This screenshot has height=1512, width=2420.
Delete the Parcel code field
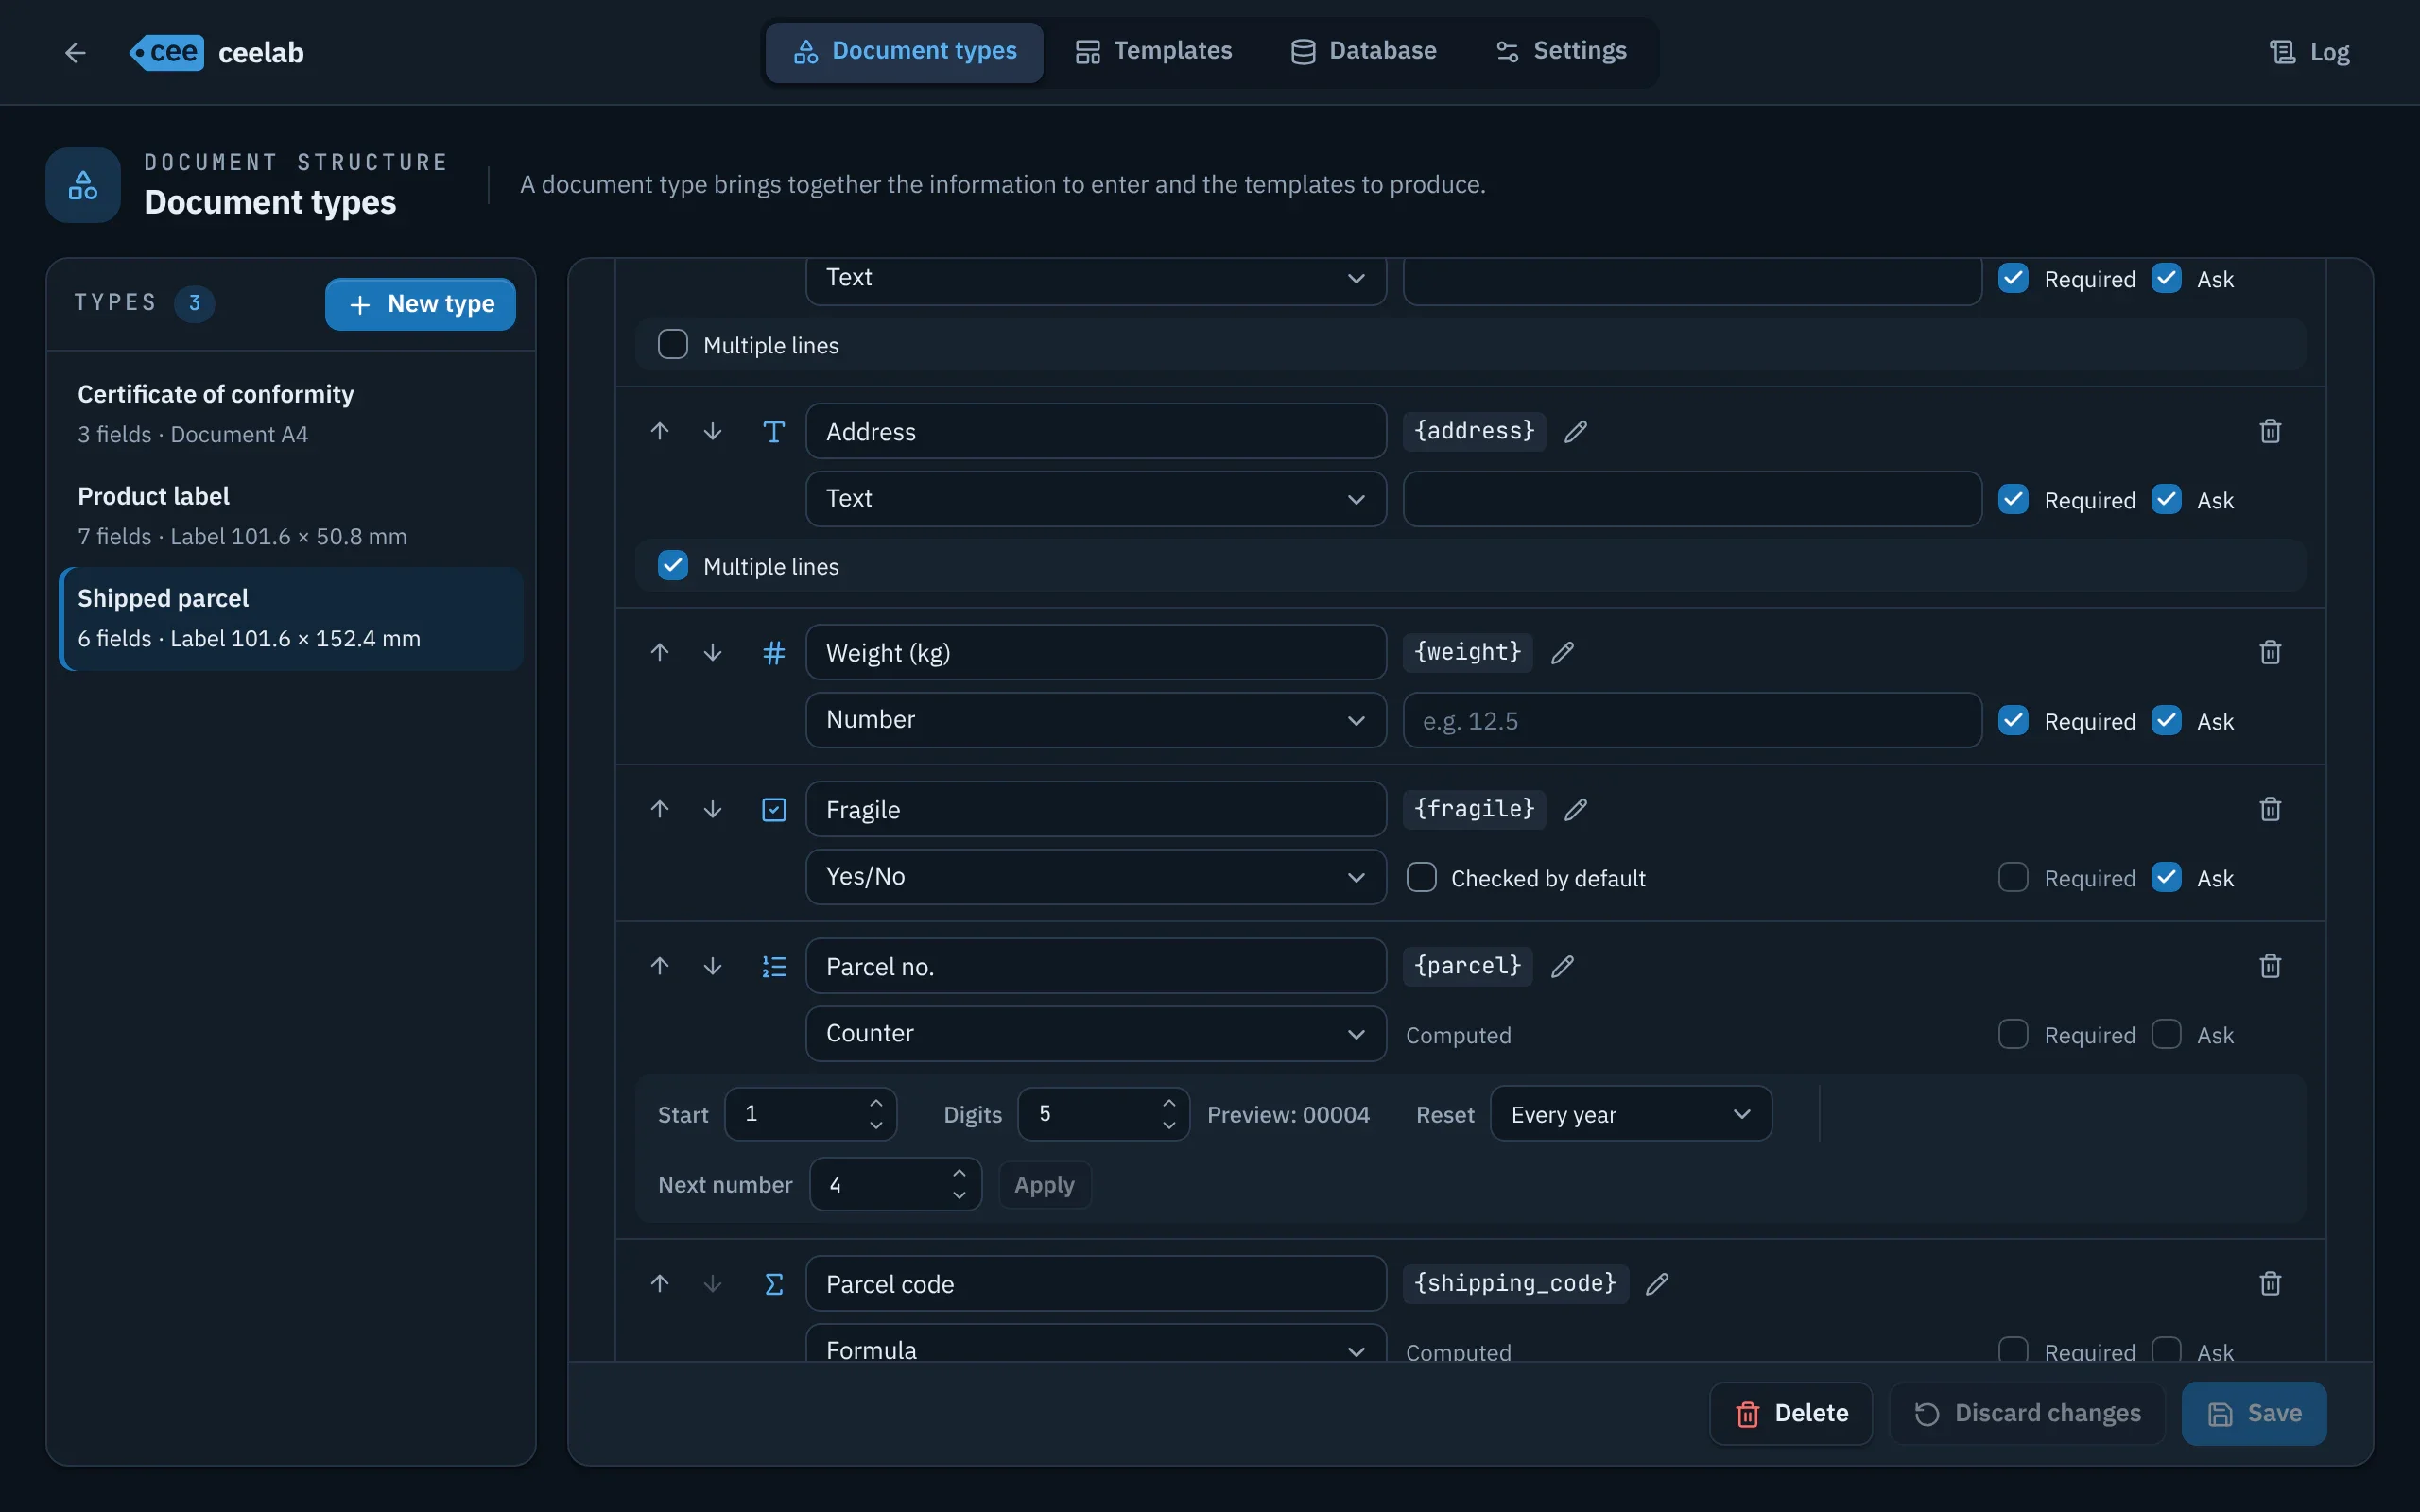tap(2271, 1283)
